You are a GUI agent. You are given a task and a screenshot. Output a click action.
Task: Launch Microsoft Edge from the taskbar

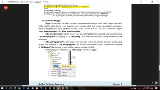(24, 88)
